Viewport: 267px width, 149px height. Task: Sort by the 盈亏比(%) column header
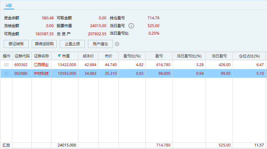click(x=132, y=56)
